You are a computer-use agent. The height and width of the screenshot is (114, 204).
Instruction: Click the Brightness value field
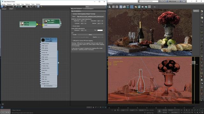point(83,21)
